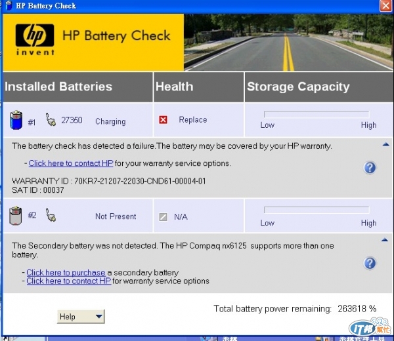Click the N/A health status icon
Image resolution: width=394 pixels, height=341 pixels.
(x=163, y=217)
